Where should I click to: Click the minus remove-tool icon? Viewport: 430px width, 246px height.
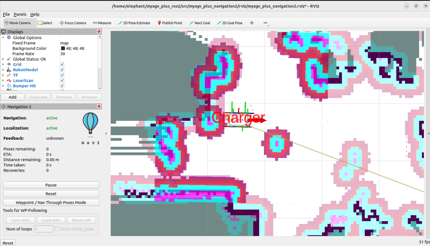point(265,23)
